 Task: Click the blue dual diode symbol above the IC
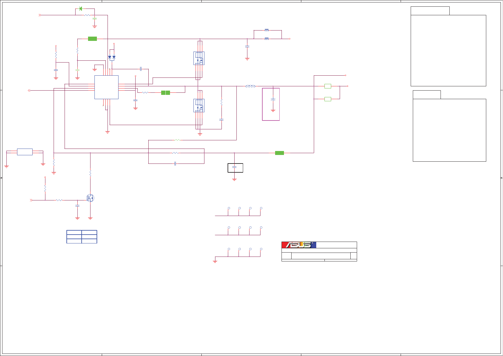(112, 57)
